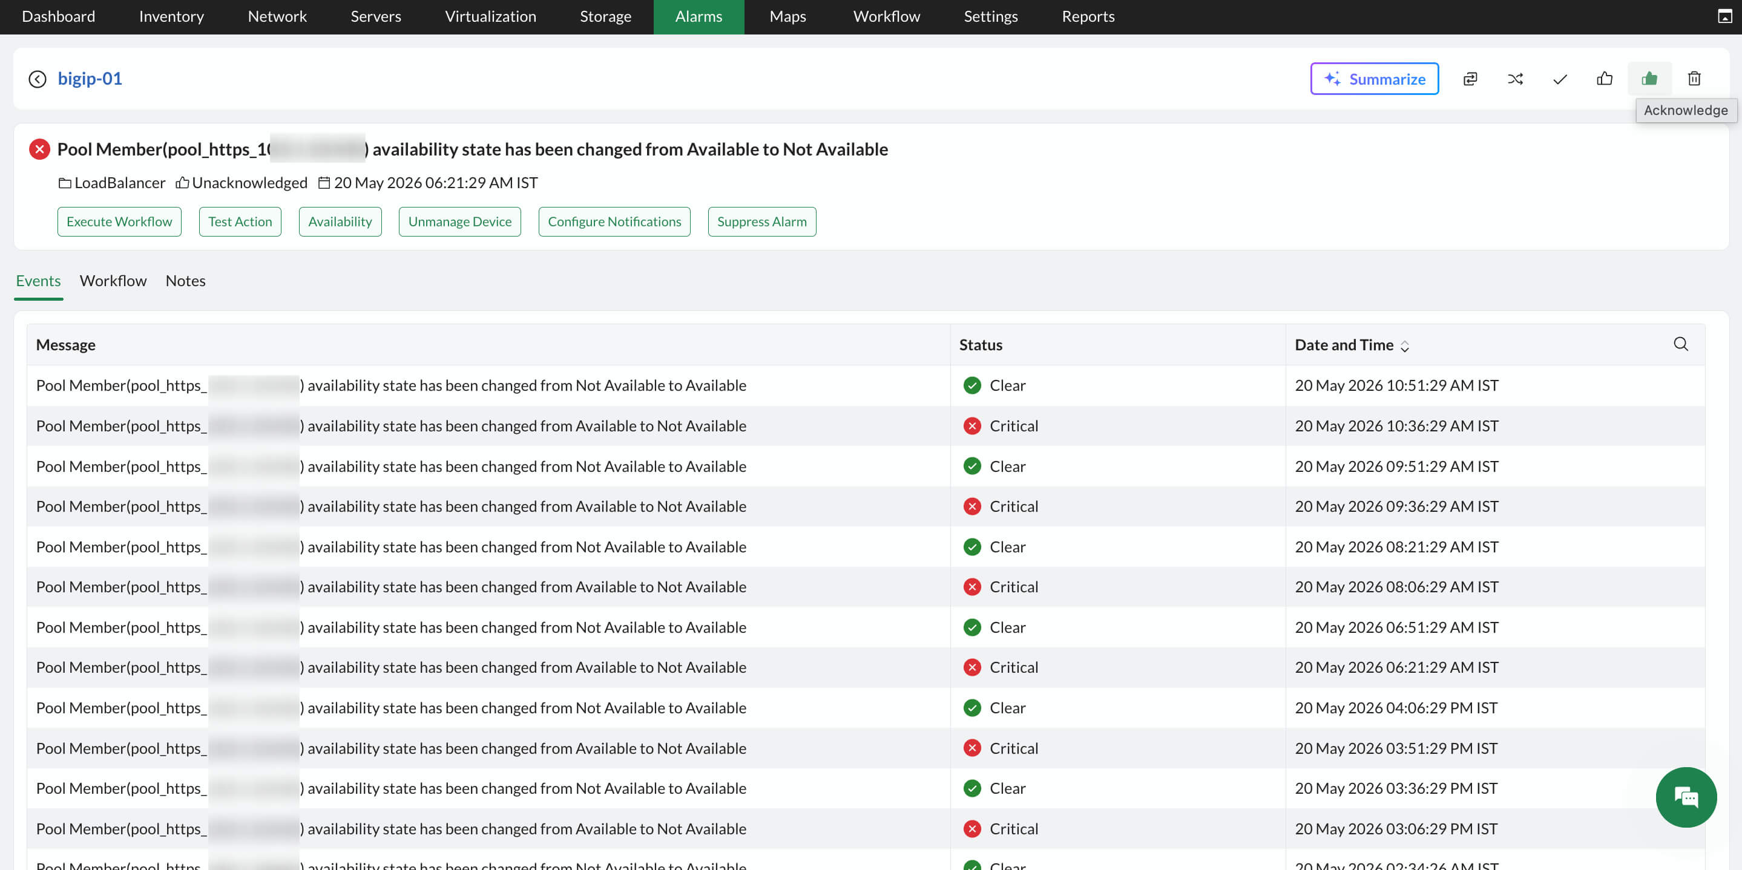Viewport: 1742px width, 870px height.
Task: Click the green filled Acknowledge thumbs-up icon
Action: 1649,79
